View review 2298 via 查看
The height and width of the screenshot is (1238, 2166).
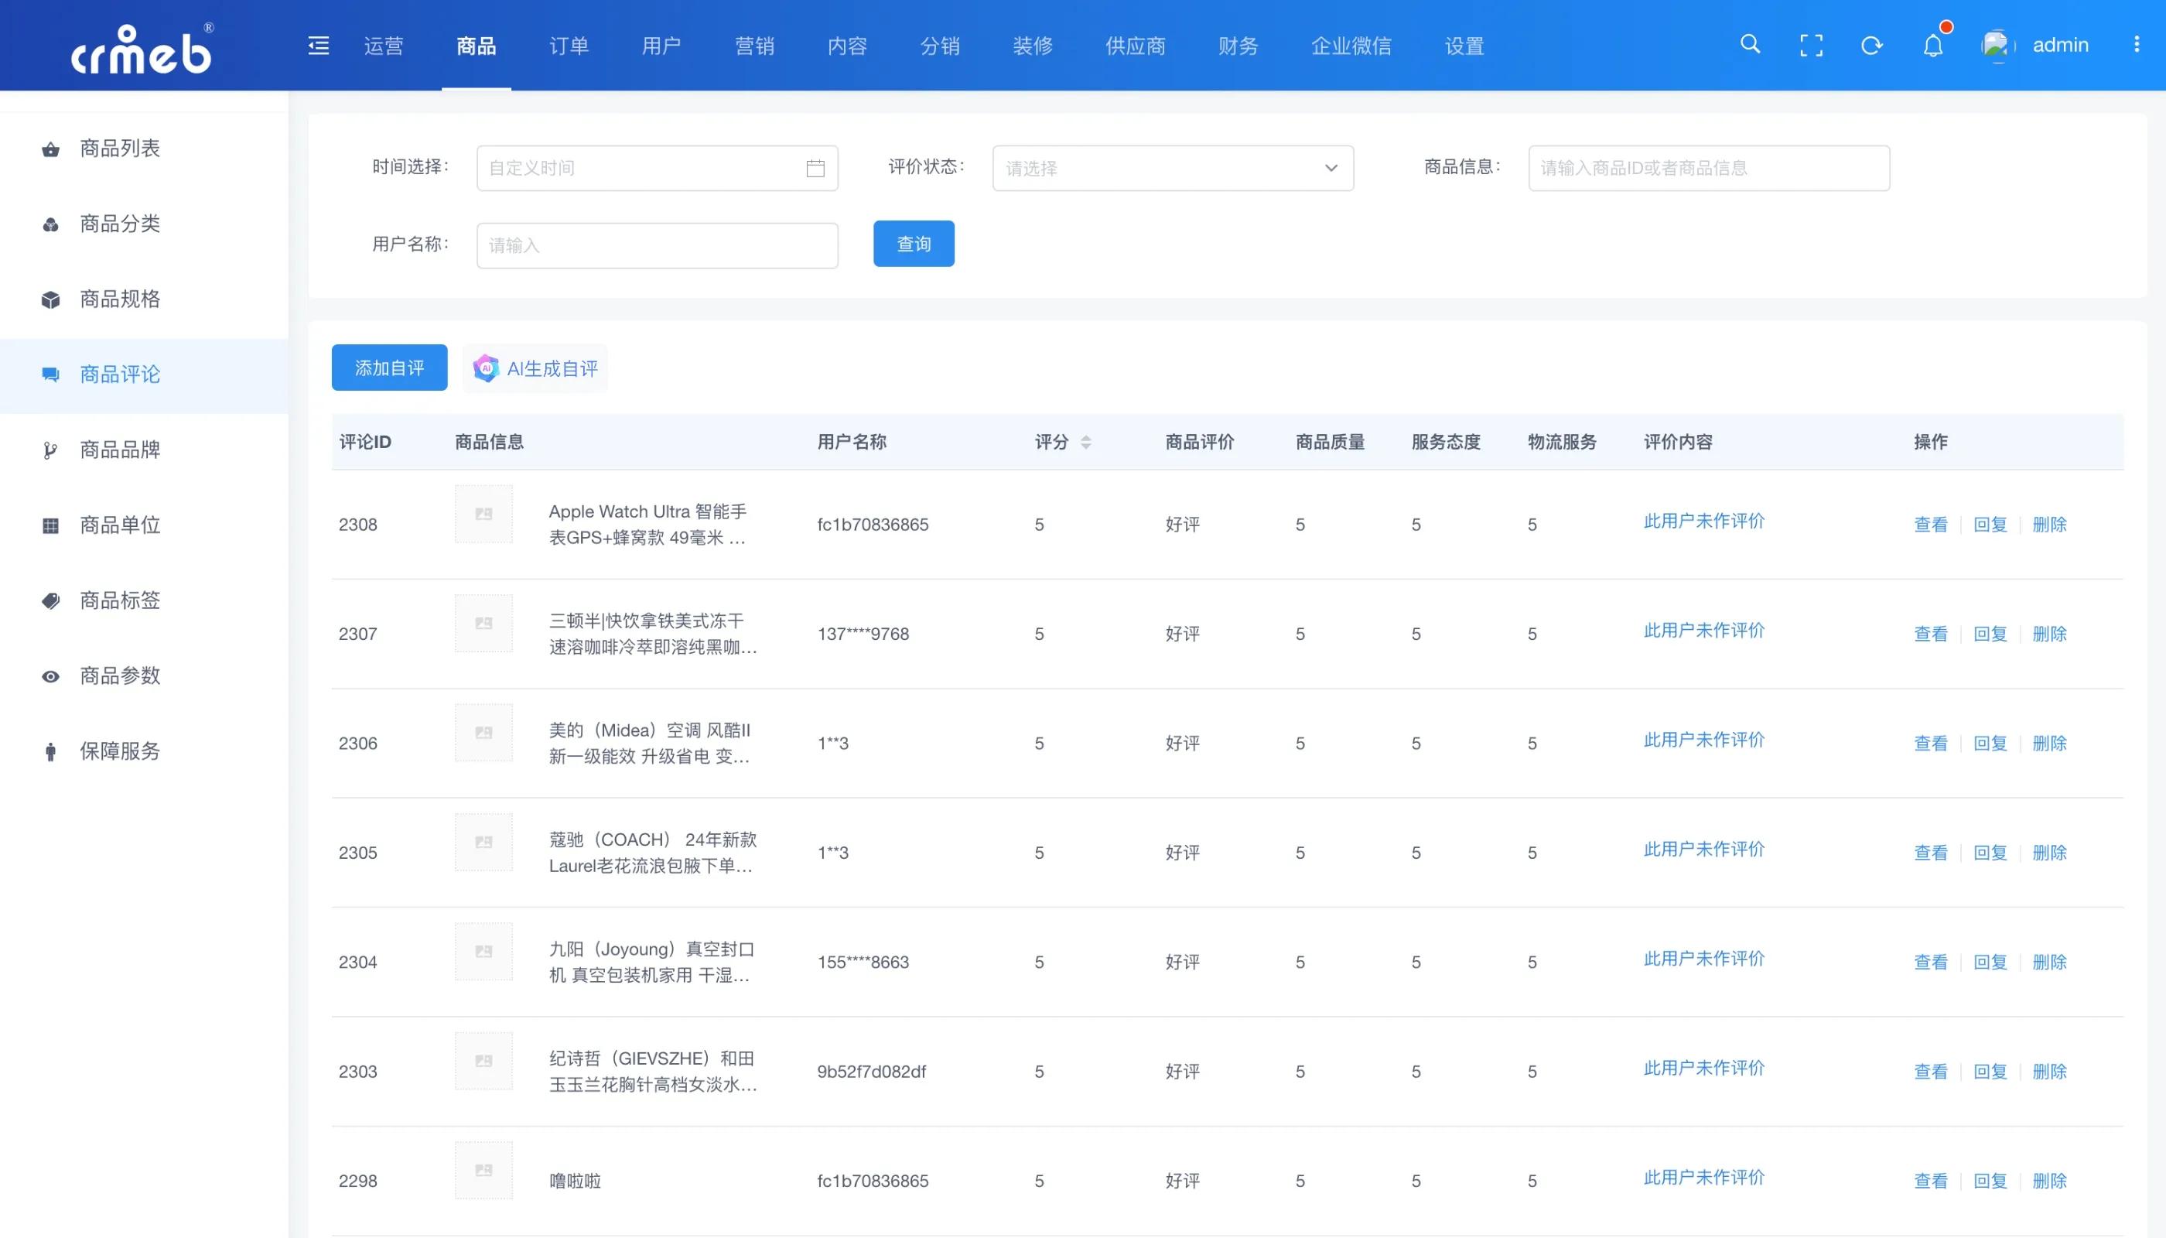pyautogui.click(x=1931, y=1181)
